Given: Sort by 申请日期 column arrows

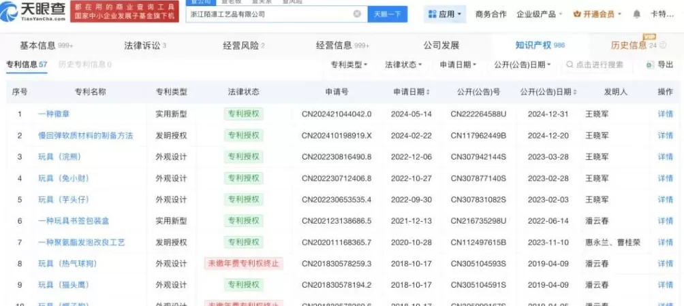Looking at the screenshot, I should pyautogui.click(x=428, y=92).
